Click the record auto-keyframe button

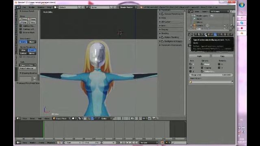point(162,142)
